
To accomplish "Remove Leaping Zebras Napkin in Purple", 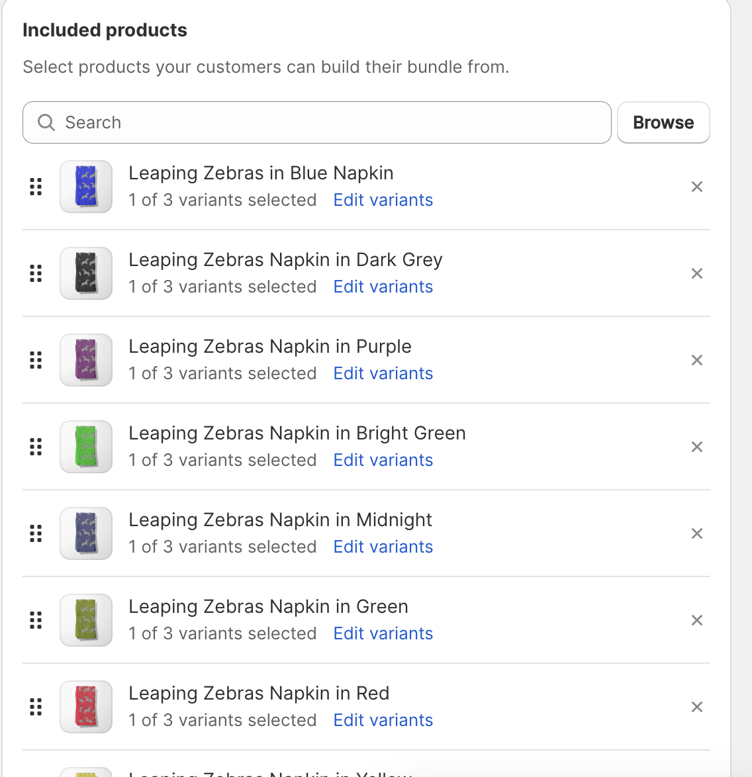I will [696, 360].
